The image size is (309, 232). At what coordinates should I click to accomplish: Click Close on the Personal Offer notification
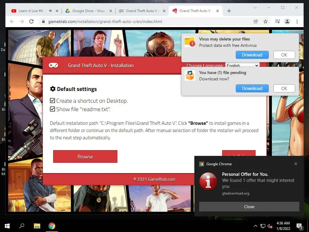click(249, 207)
